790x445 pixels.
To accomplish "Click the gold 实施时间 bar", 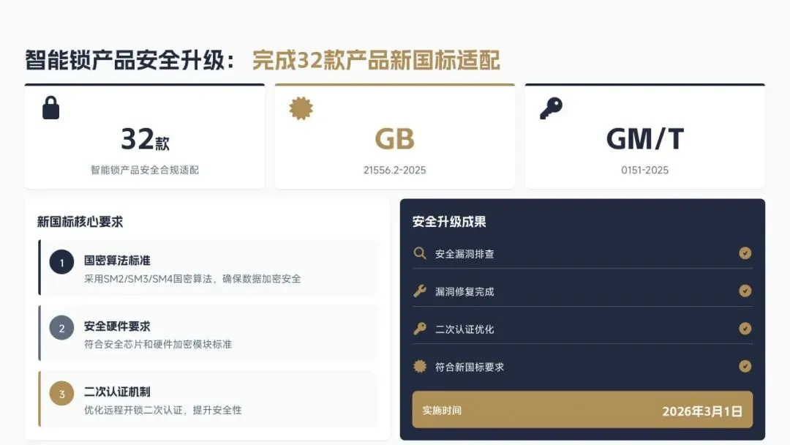I will pos(582,410).
